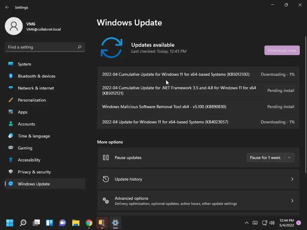Go back using the Settings back arrow
The width and height of the screenshot is (307, 230).
click(x=7, y=7)
